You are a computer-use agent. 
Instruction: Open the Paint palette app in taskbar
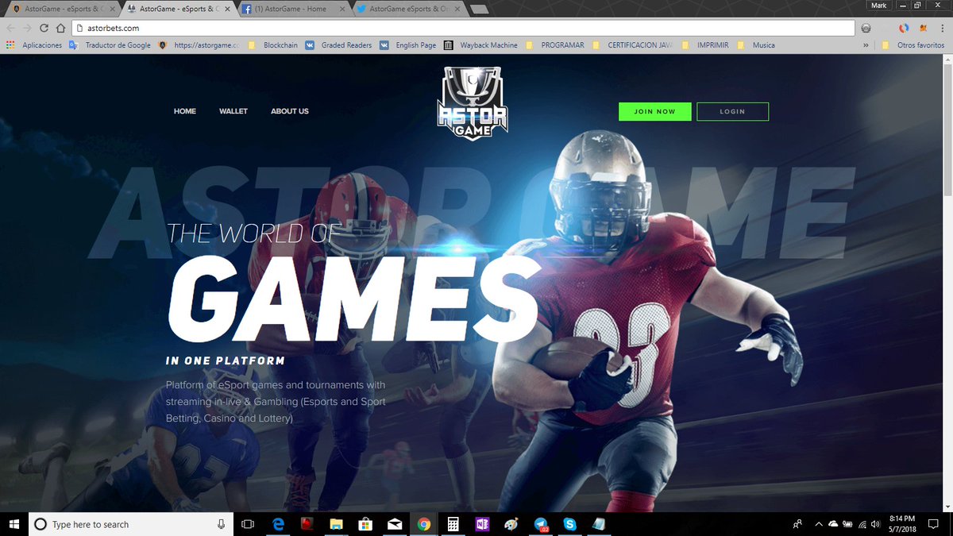(x=511, y=524)
